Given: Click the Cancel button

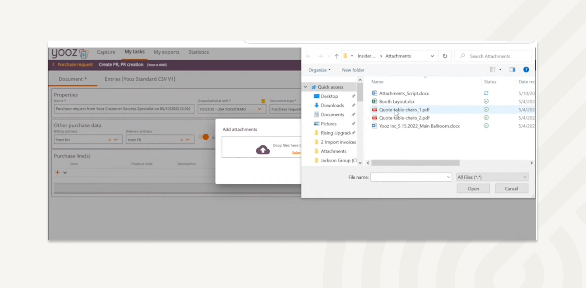Looking at the screenshot, I should 511,189.
